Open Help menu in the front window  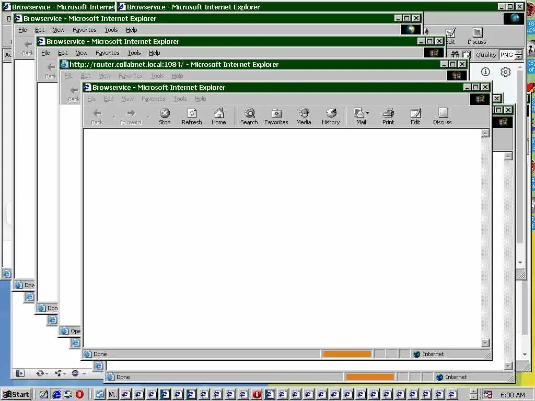tap(200, 99)
